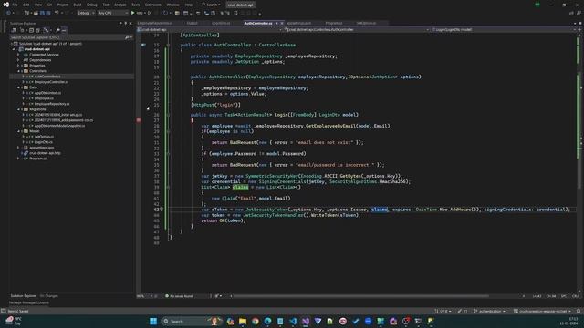
Task: Switch to the Git Changes tab
Action: pyautogui.click(x=48, y=296)
